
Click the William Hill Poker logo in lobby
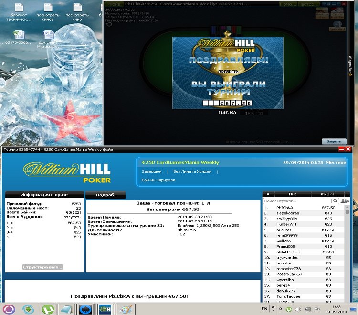click(67, 172)
